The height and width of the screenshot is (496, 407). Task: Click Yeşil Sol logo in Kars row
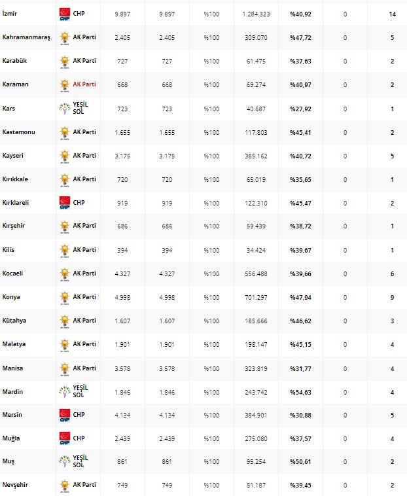(64, 109)
